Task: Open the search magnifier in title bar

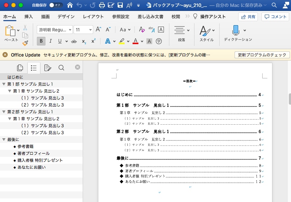Action: 274,5
